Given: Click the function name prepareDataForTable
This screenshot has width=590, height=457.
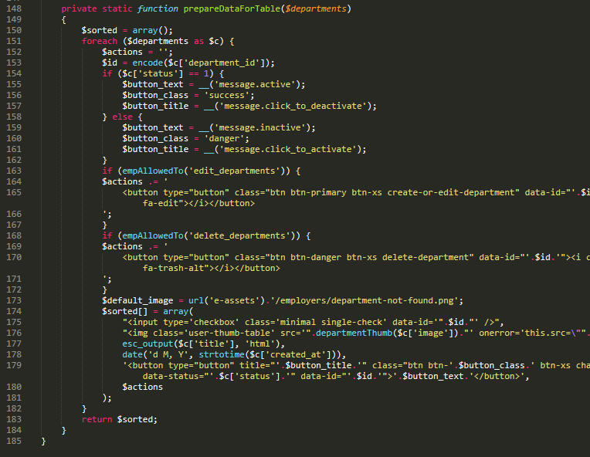Looking at the screenshot, I should 232,8.
